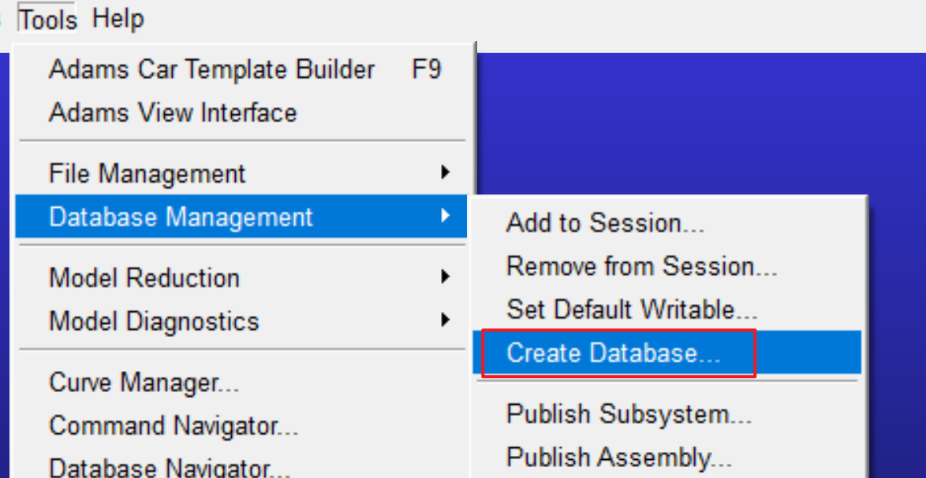Screen dimensions: 926x478
Task: Open the Tools menu
Action: 47,20
